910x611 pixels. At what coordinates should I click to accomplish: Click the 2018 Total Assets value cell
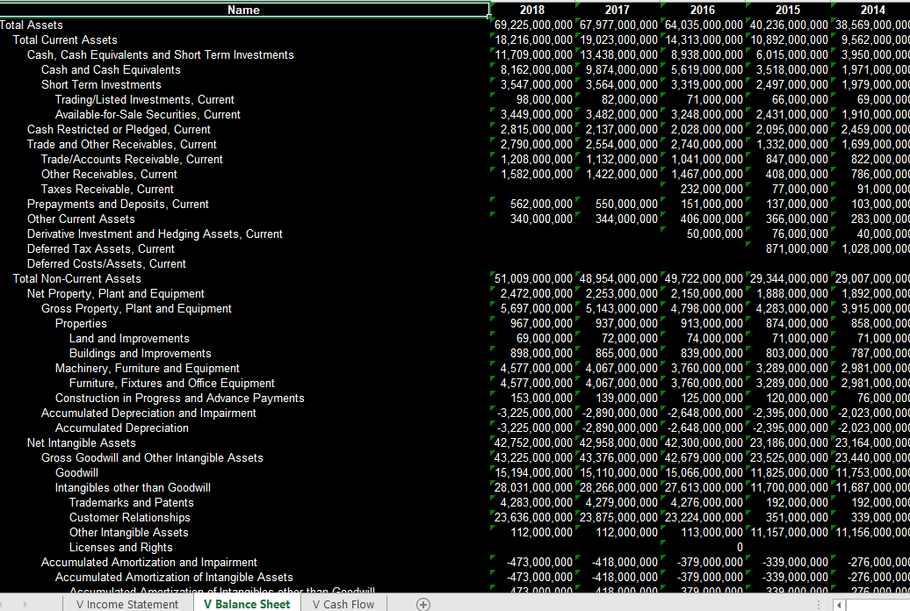(531, 25)
